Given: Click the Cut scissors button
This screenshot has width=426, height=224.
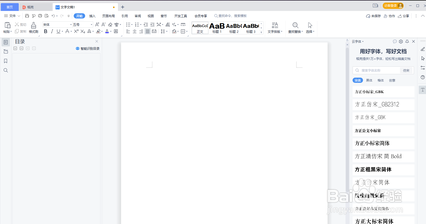Looking at the screenshot, I should [21, 24].
